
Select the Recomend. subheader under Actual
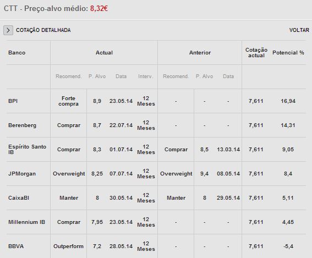coord(68,76)
